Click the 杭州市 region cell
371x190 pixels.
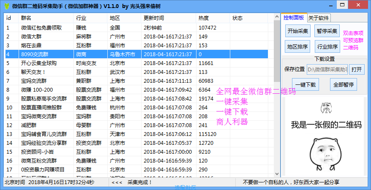click(117, 108)
